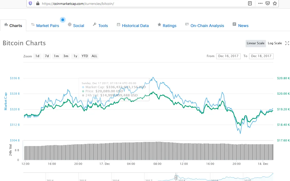Click the $336 B market cap axis value
290x181 pixels.
(15, 78)
